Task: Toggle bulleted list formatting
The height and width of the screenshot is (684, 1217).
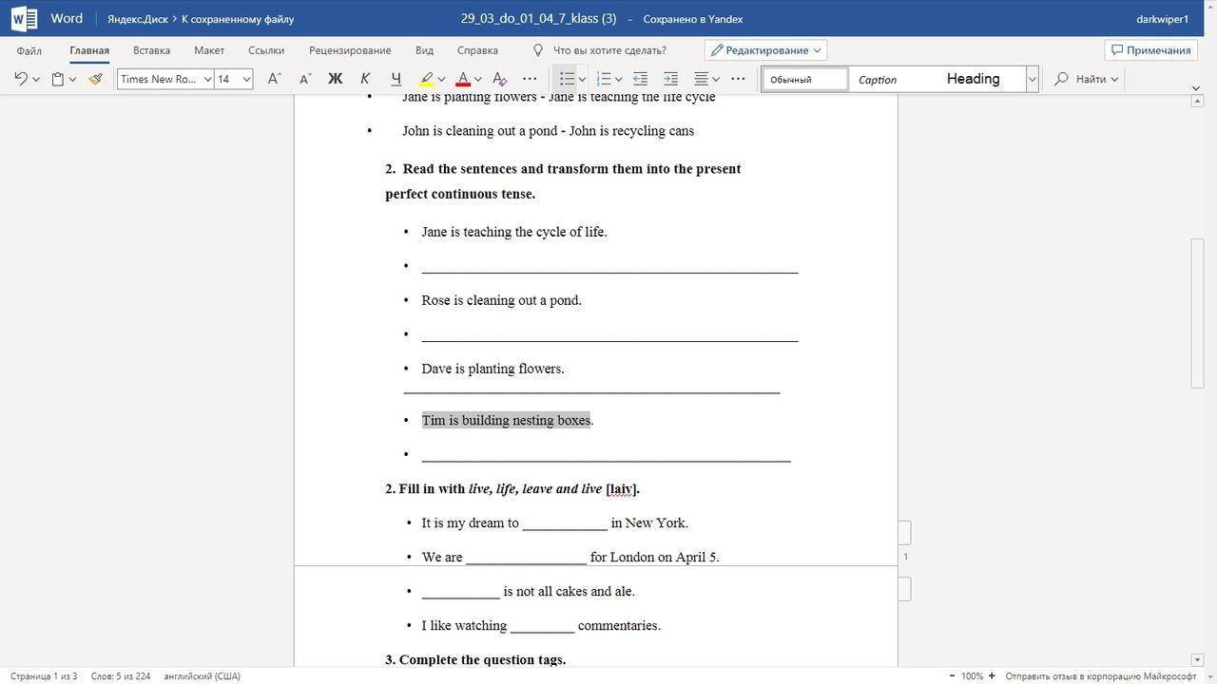Action: tap(567, 79)
